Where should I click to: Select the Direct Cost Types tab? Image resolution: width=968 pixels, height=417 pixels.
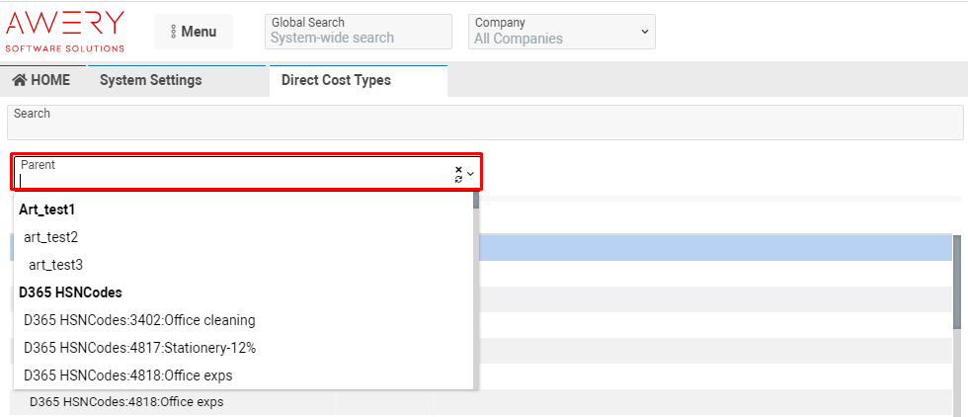pyautogui.click(x=336, y=80)
